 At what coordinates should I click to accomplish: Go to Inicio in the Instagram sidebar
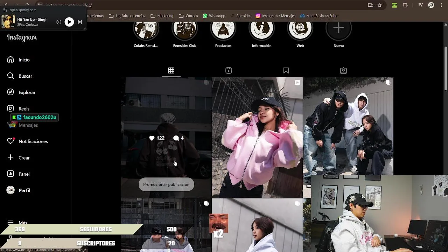pyautogui.click(x=19, y=60)
